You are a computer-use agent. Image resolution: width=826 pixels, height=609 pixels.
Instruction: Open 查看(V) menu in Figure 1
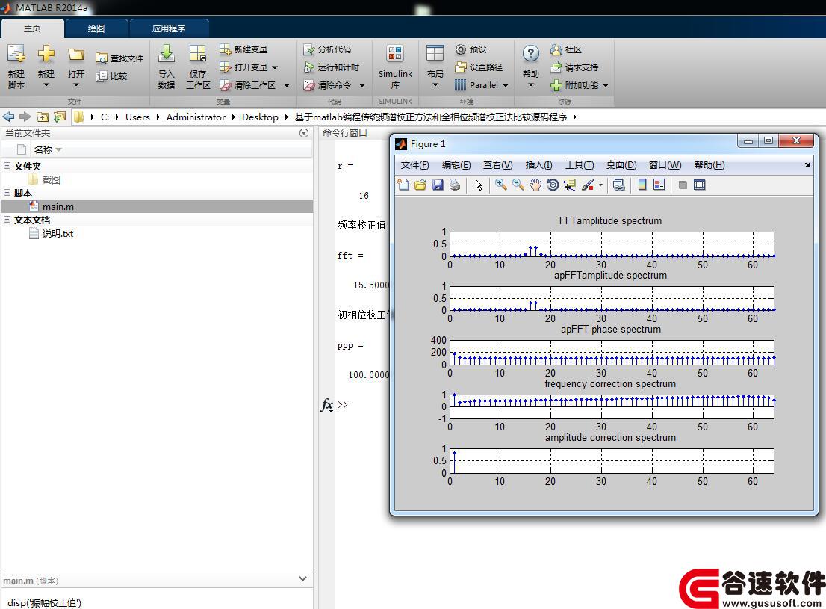pos(498,165)
